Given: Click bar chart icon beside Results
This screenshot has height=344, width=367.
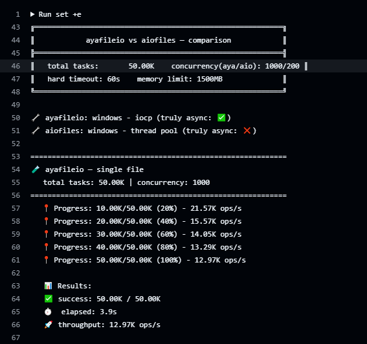Looking at the screenshot, I should coord(48,286).
